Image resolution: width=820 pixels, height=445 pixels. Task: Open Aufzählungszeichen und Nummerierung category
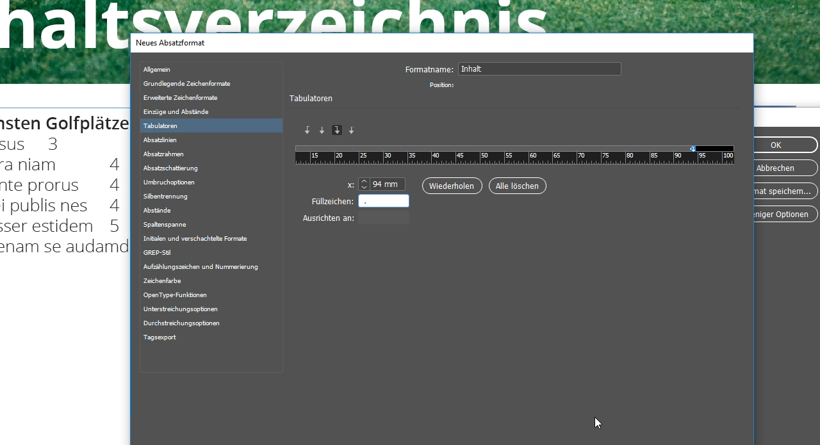coord(211,266)
